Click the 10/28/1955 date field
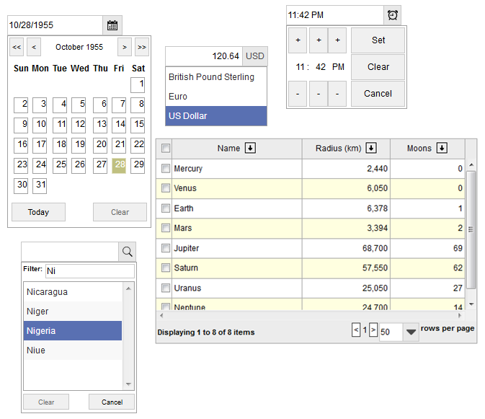The height and width of the screenshot is (419, 485). click(55, 25)
